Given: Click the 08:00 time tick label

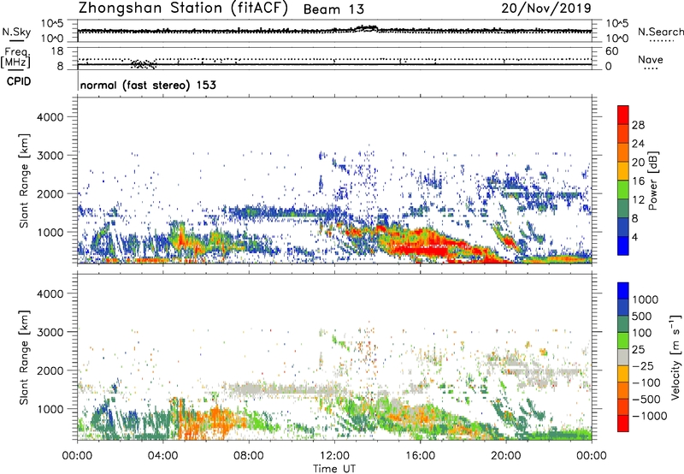Looking at the screenshot, I should (x=249, y=456).
